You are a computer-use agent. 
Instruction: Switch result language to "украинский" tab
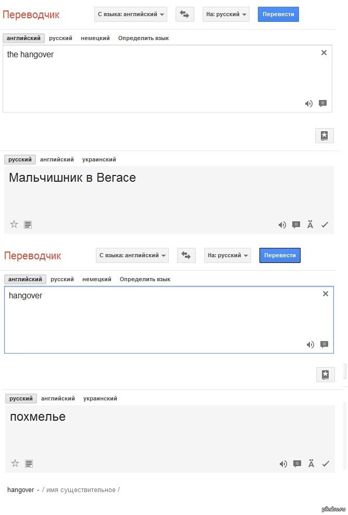pyautogui.click(x=99, y=159)
